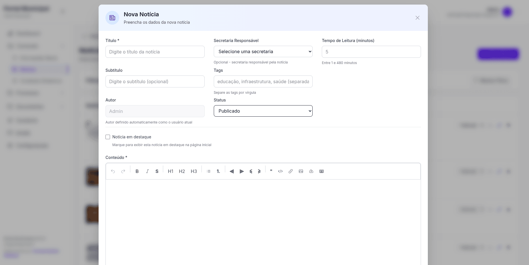Insert a numbered list in the content

(218, 171)
